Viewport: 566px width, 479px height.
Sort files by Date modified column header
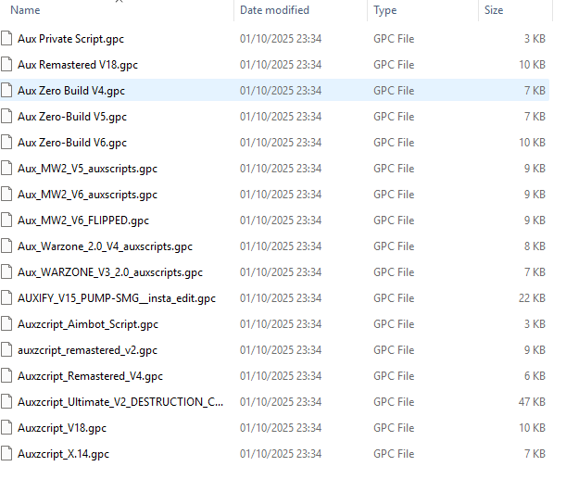point(274,10)
